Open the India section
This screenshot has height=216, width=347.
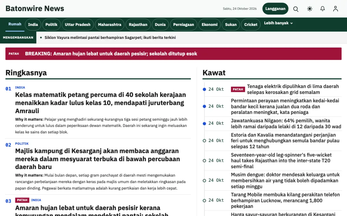(x=33, y=24)
